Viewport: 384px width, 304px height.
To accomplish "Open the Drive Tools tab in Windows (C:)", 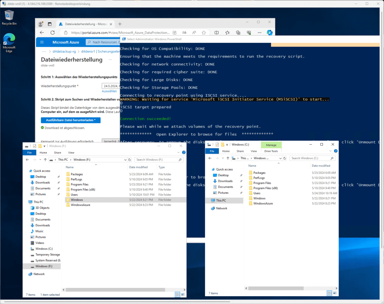I will pyautogui.click(x=271, y=151).
